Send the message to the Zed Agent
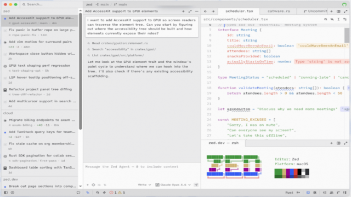The height and width of the screenshot is (197, 351). pos(196,185)
